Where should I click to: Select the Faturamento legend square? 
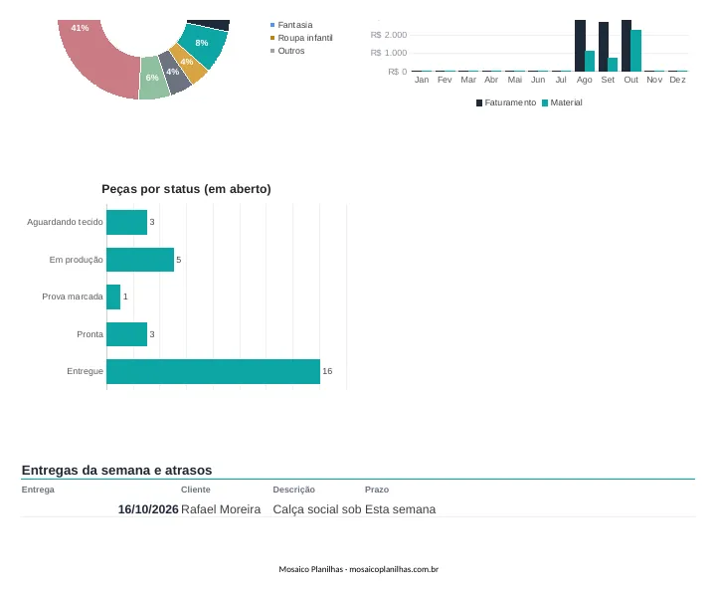click(479, 103)
